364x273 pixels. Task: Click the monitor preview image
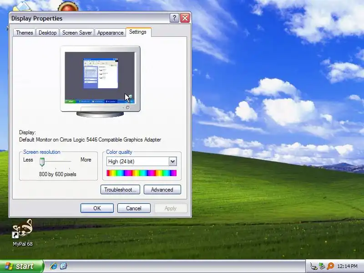(100, 81)
